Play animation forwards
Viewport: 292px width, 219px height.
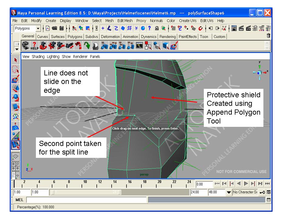pos(246,184)
